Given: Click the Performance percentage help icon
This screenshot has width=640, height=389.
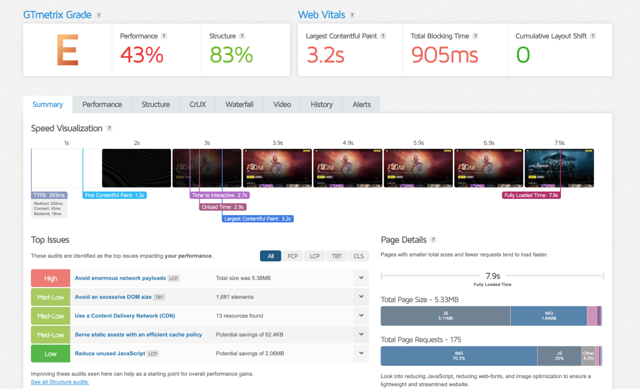Looking at the screenshot, I should click(x=164, y=36).
